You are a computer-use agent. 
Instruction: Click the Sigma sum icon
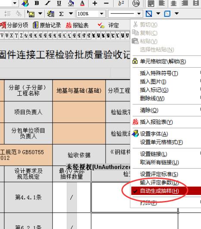coord(61,14)
